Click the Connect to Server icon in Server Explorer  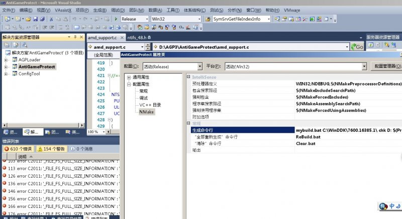(393, 45)
